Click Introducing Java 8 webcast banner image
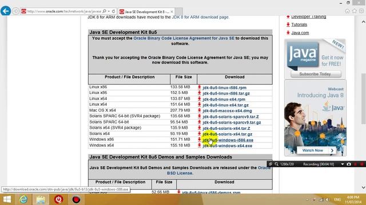The image size is (366, 205). pyautogui.click(x=315, y=118)
